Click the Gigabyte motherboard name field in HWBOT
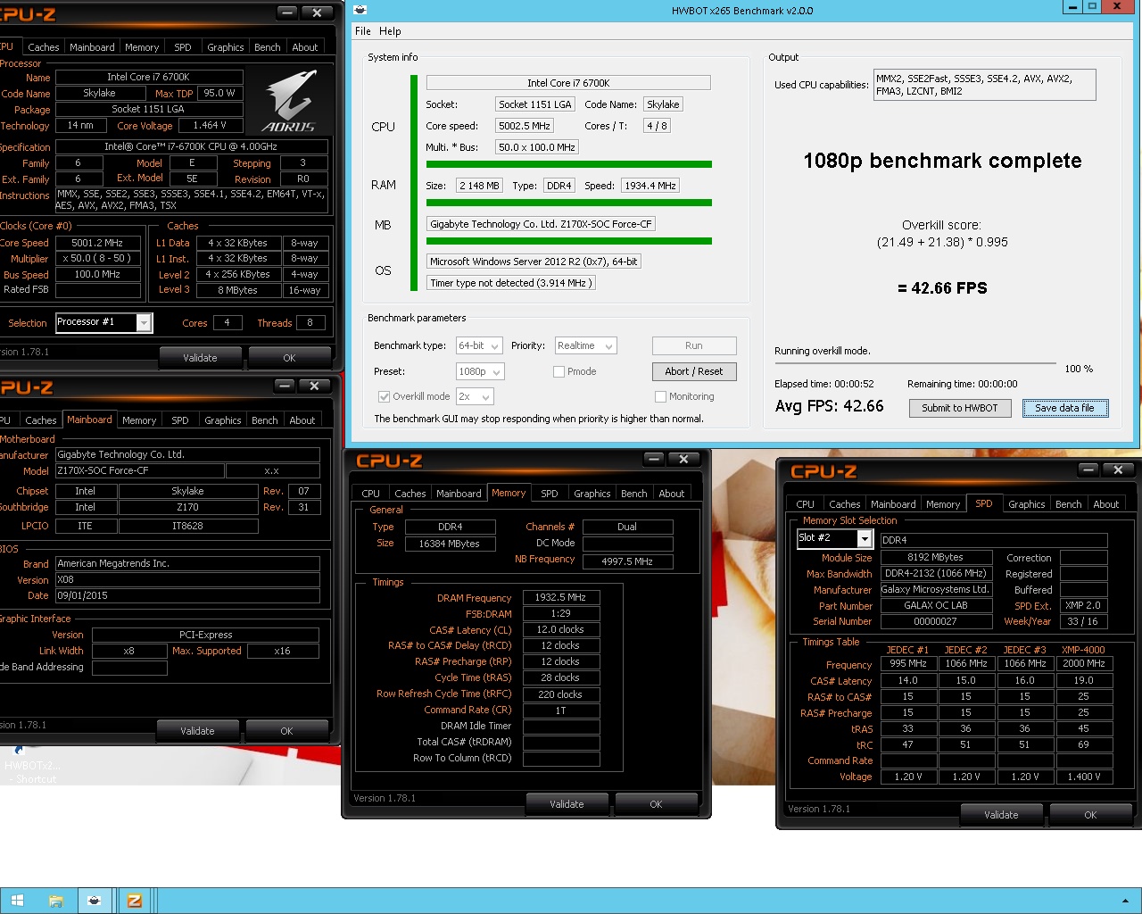1142x914 pixels. pos(541,224)
